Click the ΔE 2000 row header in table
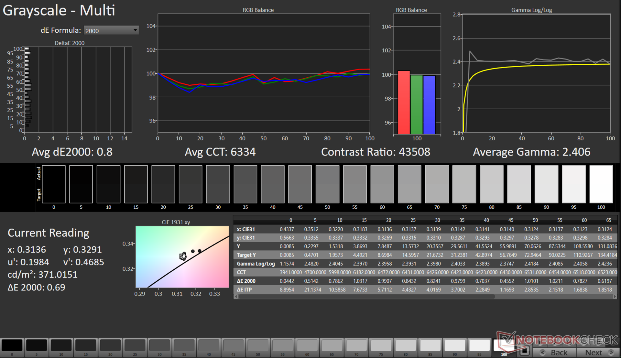Image resolution: width=621 pixels, height=358 pixels. click(246, 281)
